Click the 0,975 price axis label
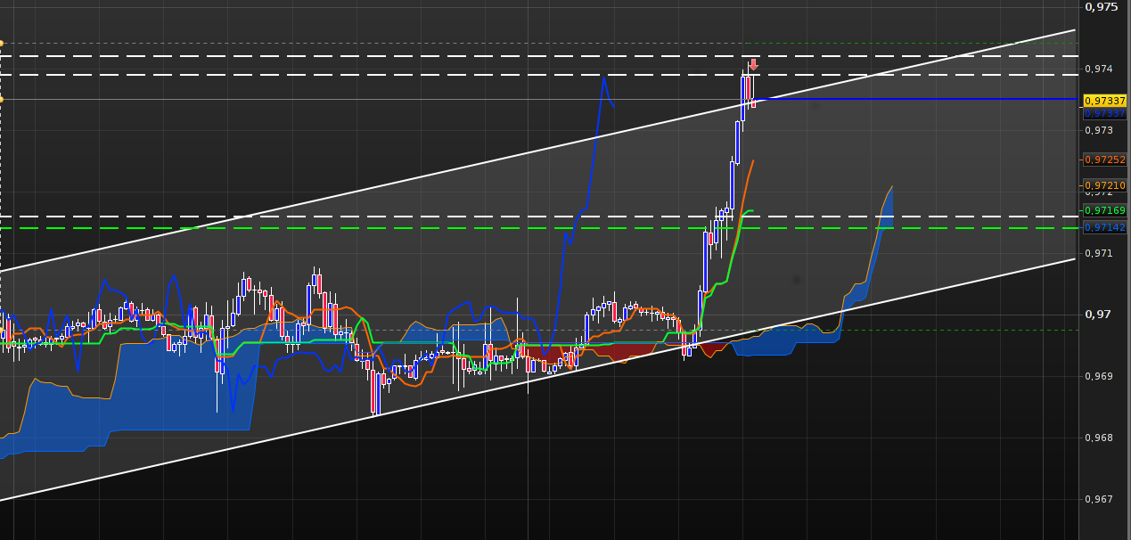1131x540 pixels. coord(1101,6)
